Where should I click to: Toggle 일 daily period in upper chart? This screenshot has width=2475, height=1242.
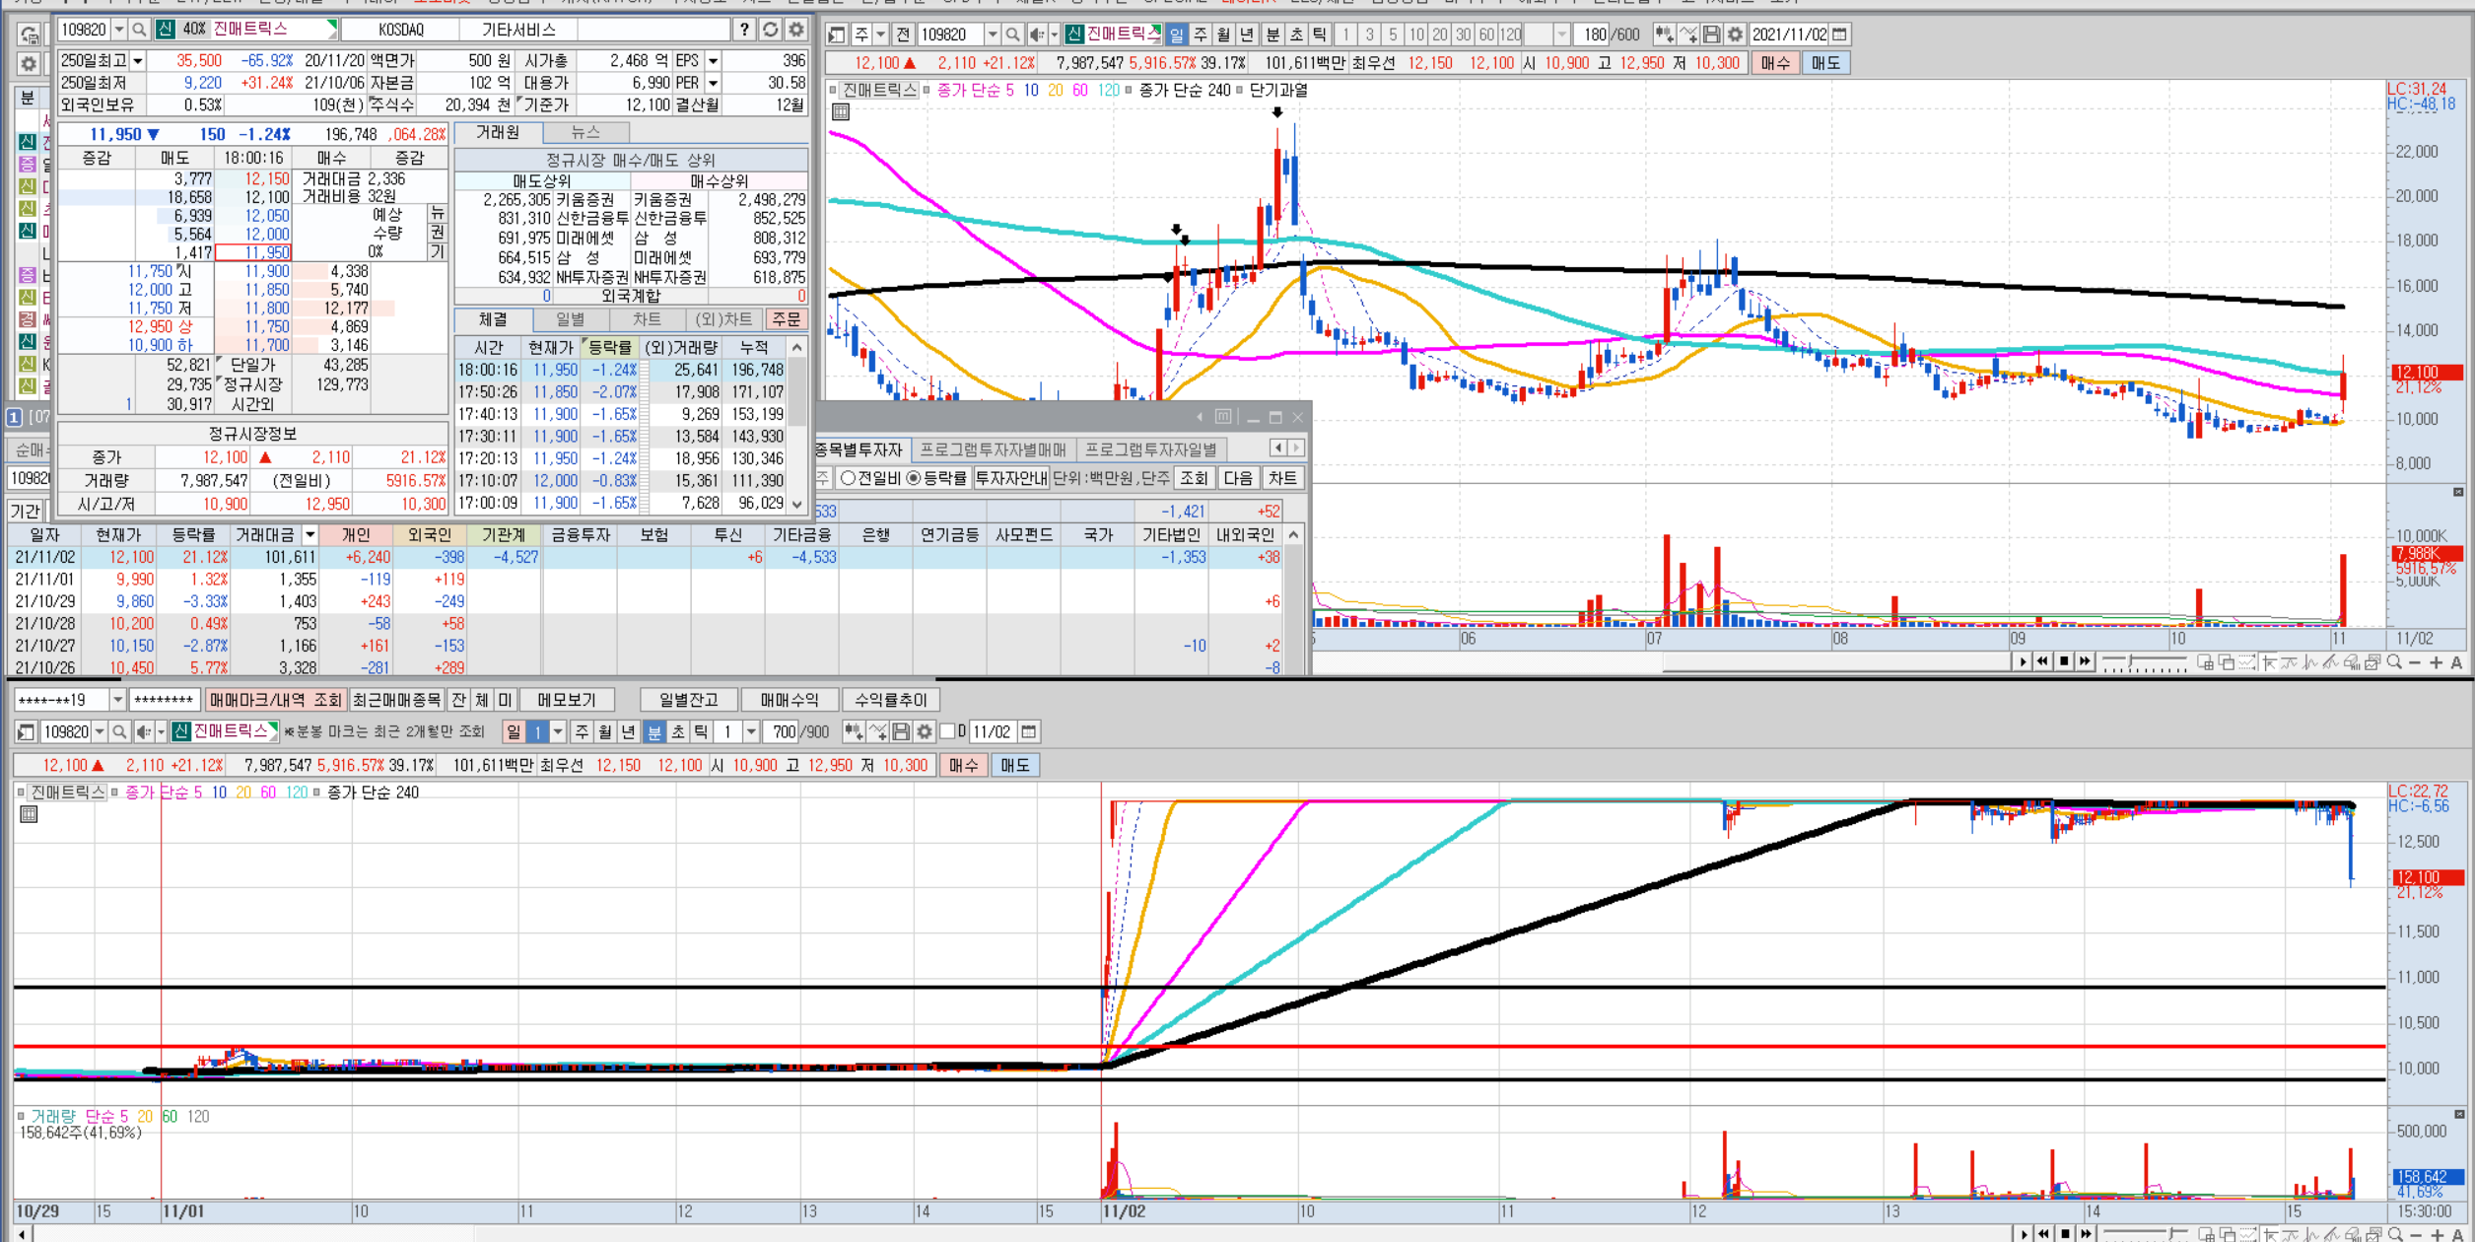[x=1176, y=34]
